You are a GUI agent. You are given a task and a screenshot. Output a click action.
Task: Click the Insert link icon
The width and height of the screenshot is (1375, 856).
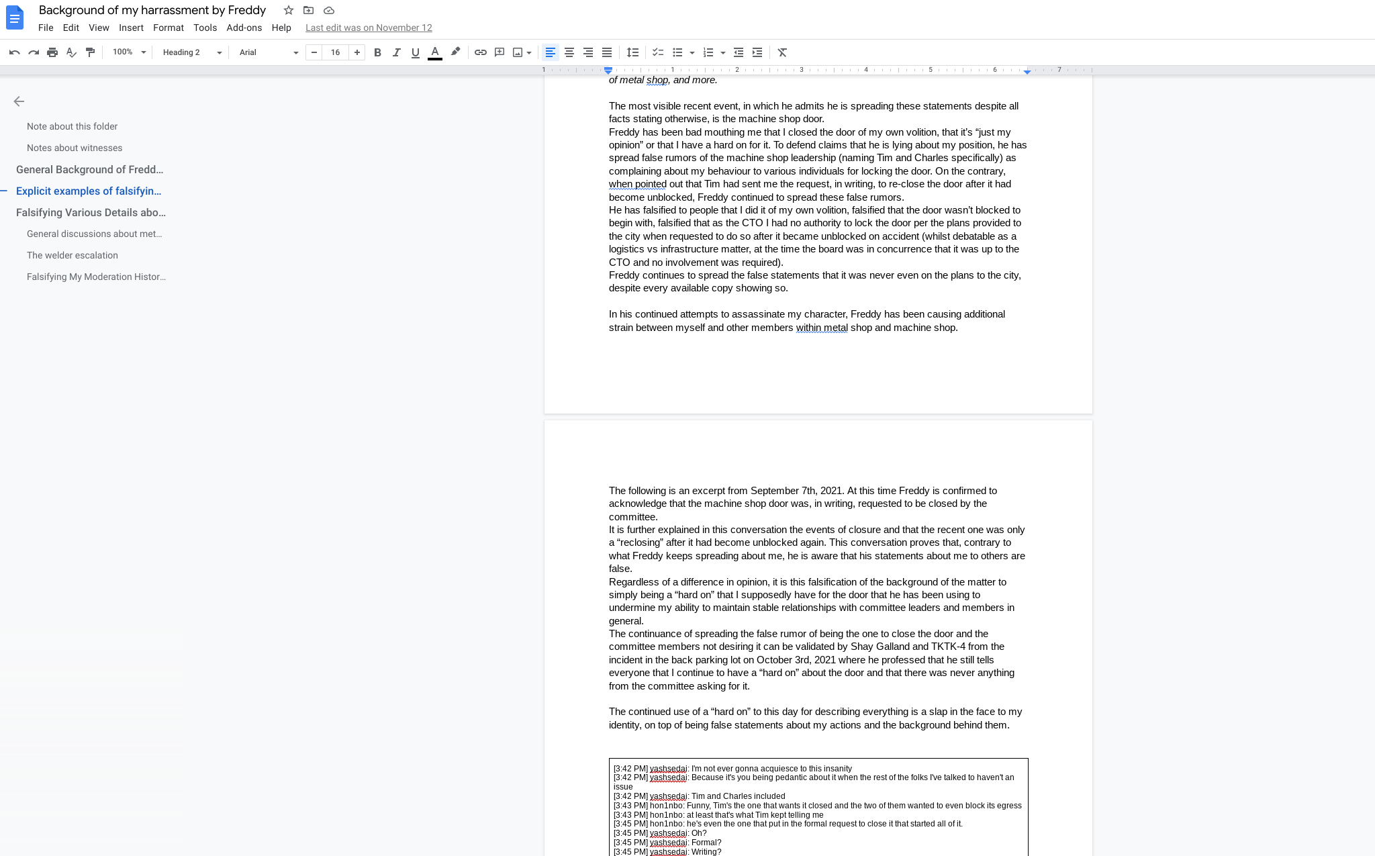coord(481,52)
